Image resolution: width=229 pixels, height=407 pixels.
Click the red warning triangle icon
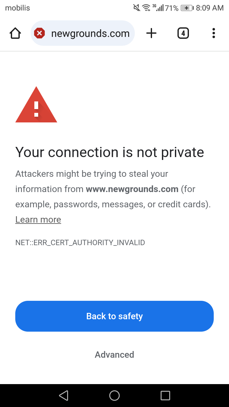point(36,106)
